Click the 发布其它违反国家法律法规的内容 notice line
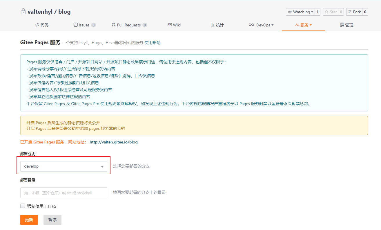This screenshot has width=381, height=230. pos(58,97)
